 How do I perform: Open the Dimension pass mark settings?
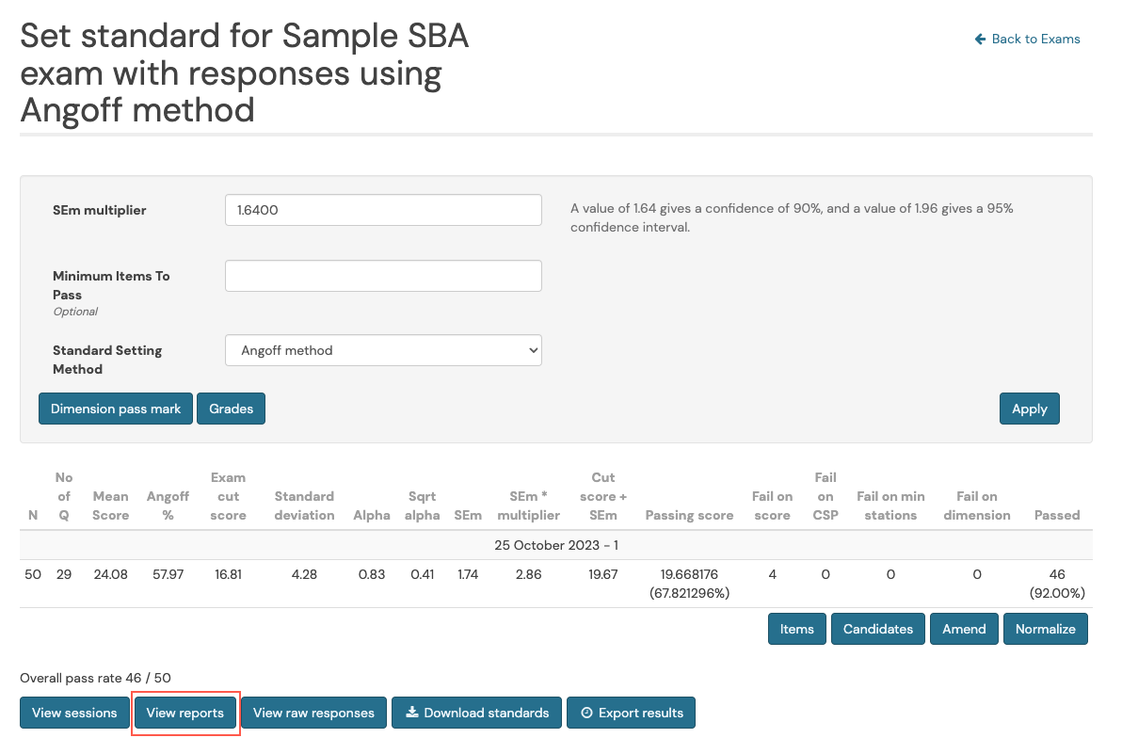coord(115,409)
